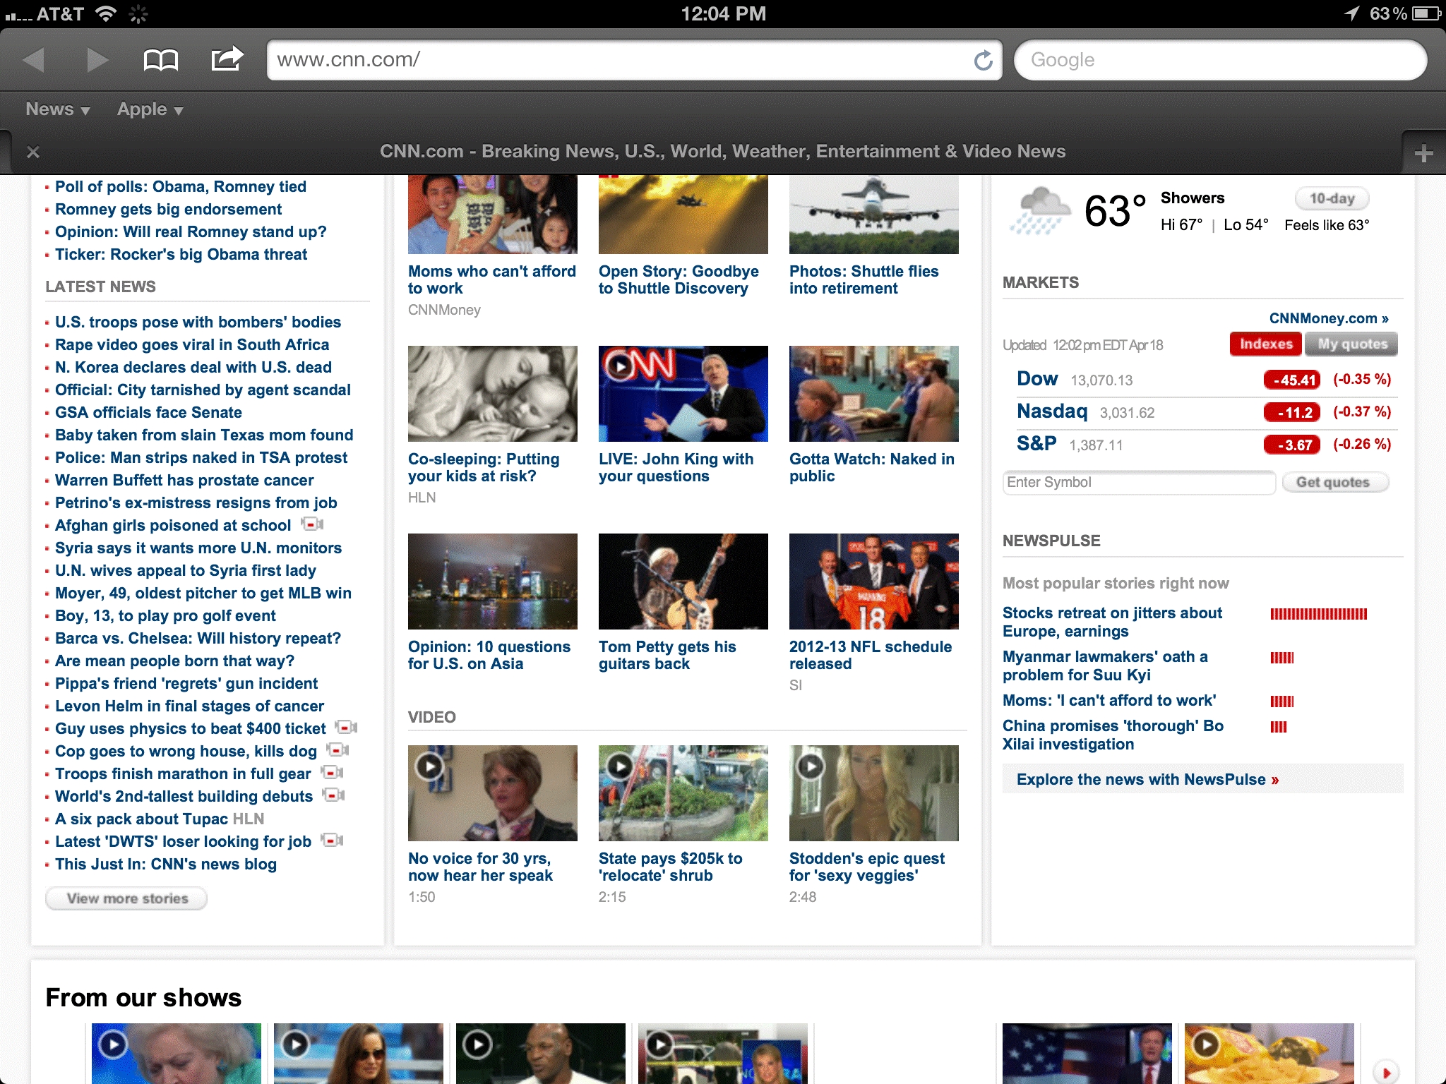Click the S&P index name
The image size is (1446, 1084).
tap(1036, 444)
